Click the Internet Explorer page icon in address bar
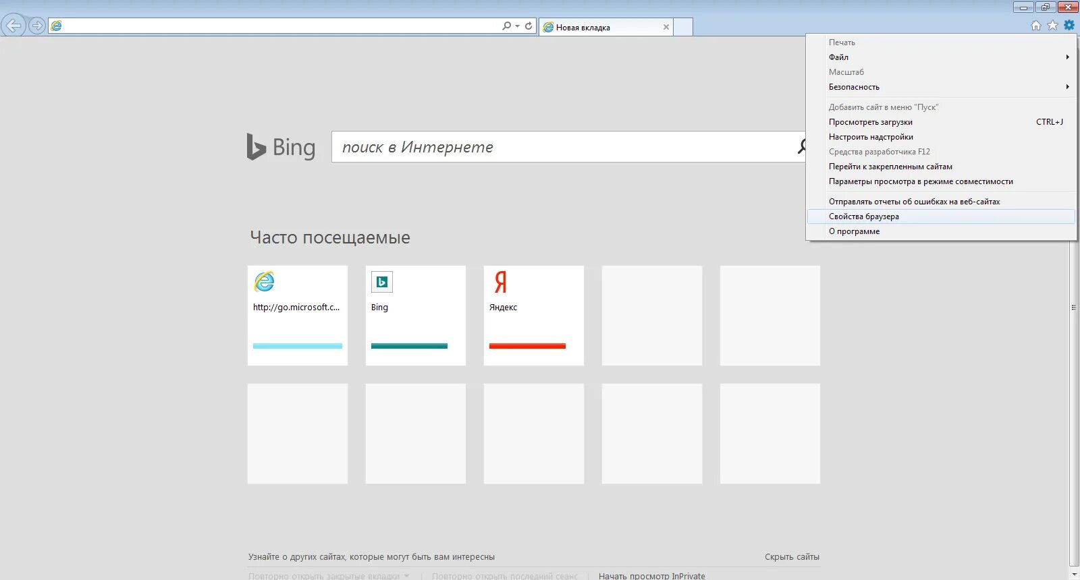 pyautogui.click(x=57, y=26)
